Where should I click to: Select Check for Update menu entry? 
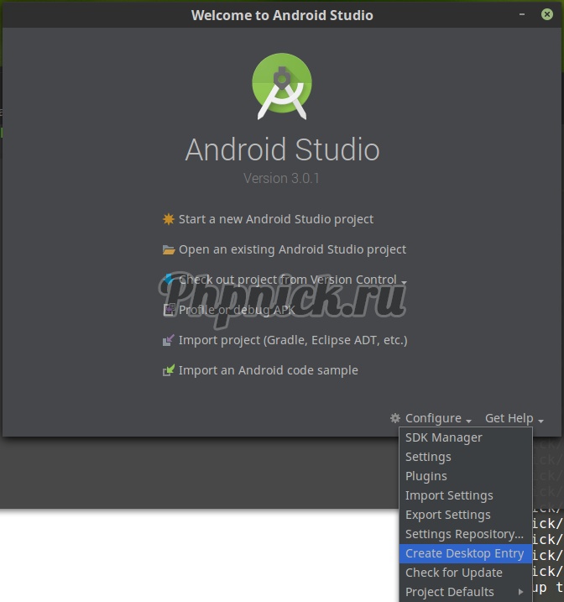[x=453, y=573]
